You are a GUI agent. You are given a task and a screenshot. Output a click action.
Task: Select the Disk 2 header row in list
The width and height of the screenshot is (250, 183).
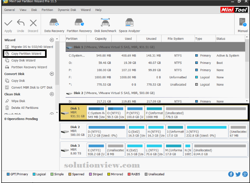coord(155,93)
